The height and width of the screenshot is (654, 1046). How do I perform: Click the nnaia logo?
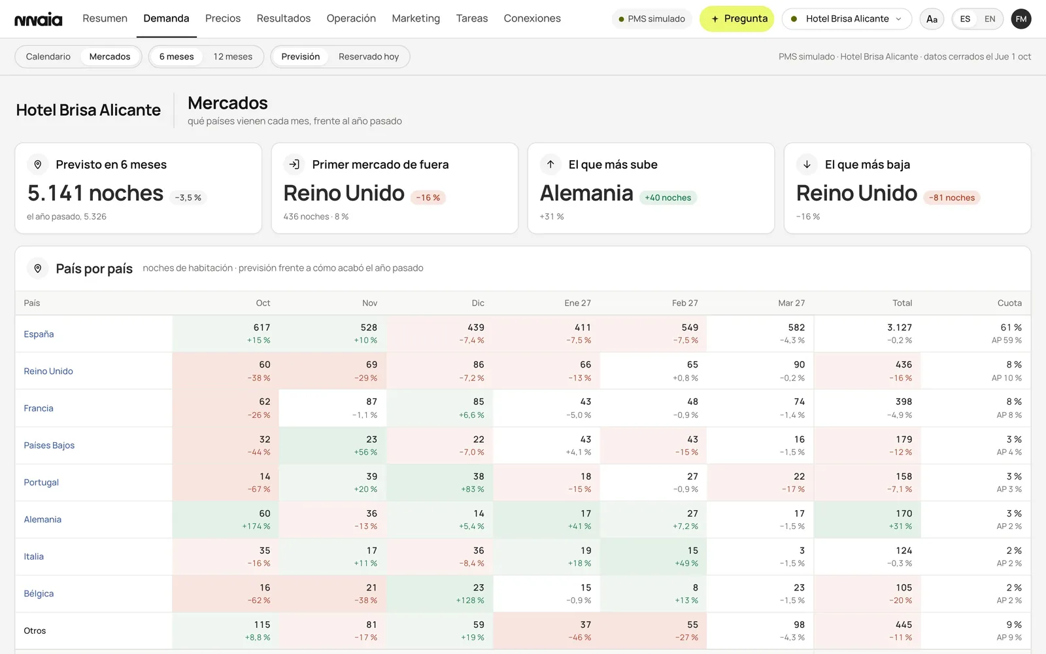point(39,19)
